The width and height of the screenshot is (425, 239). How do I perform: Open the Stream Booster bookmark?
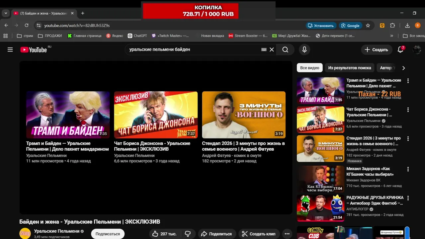point(248,36)
